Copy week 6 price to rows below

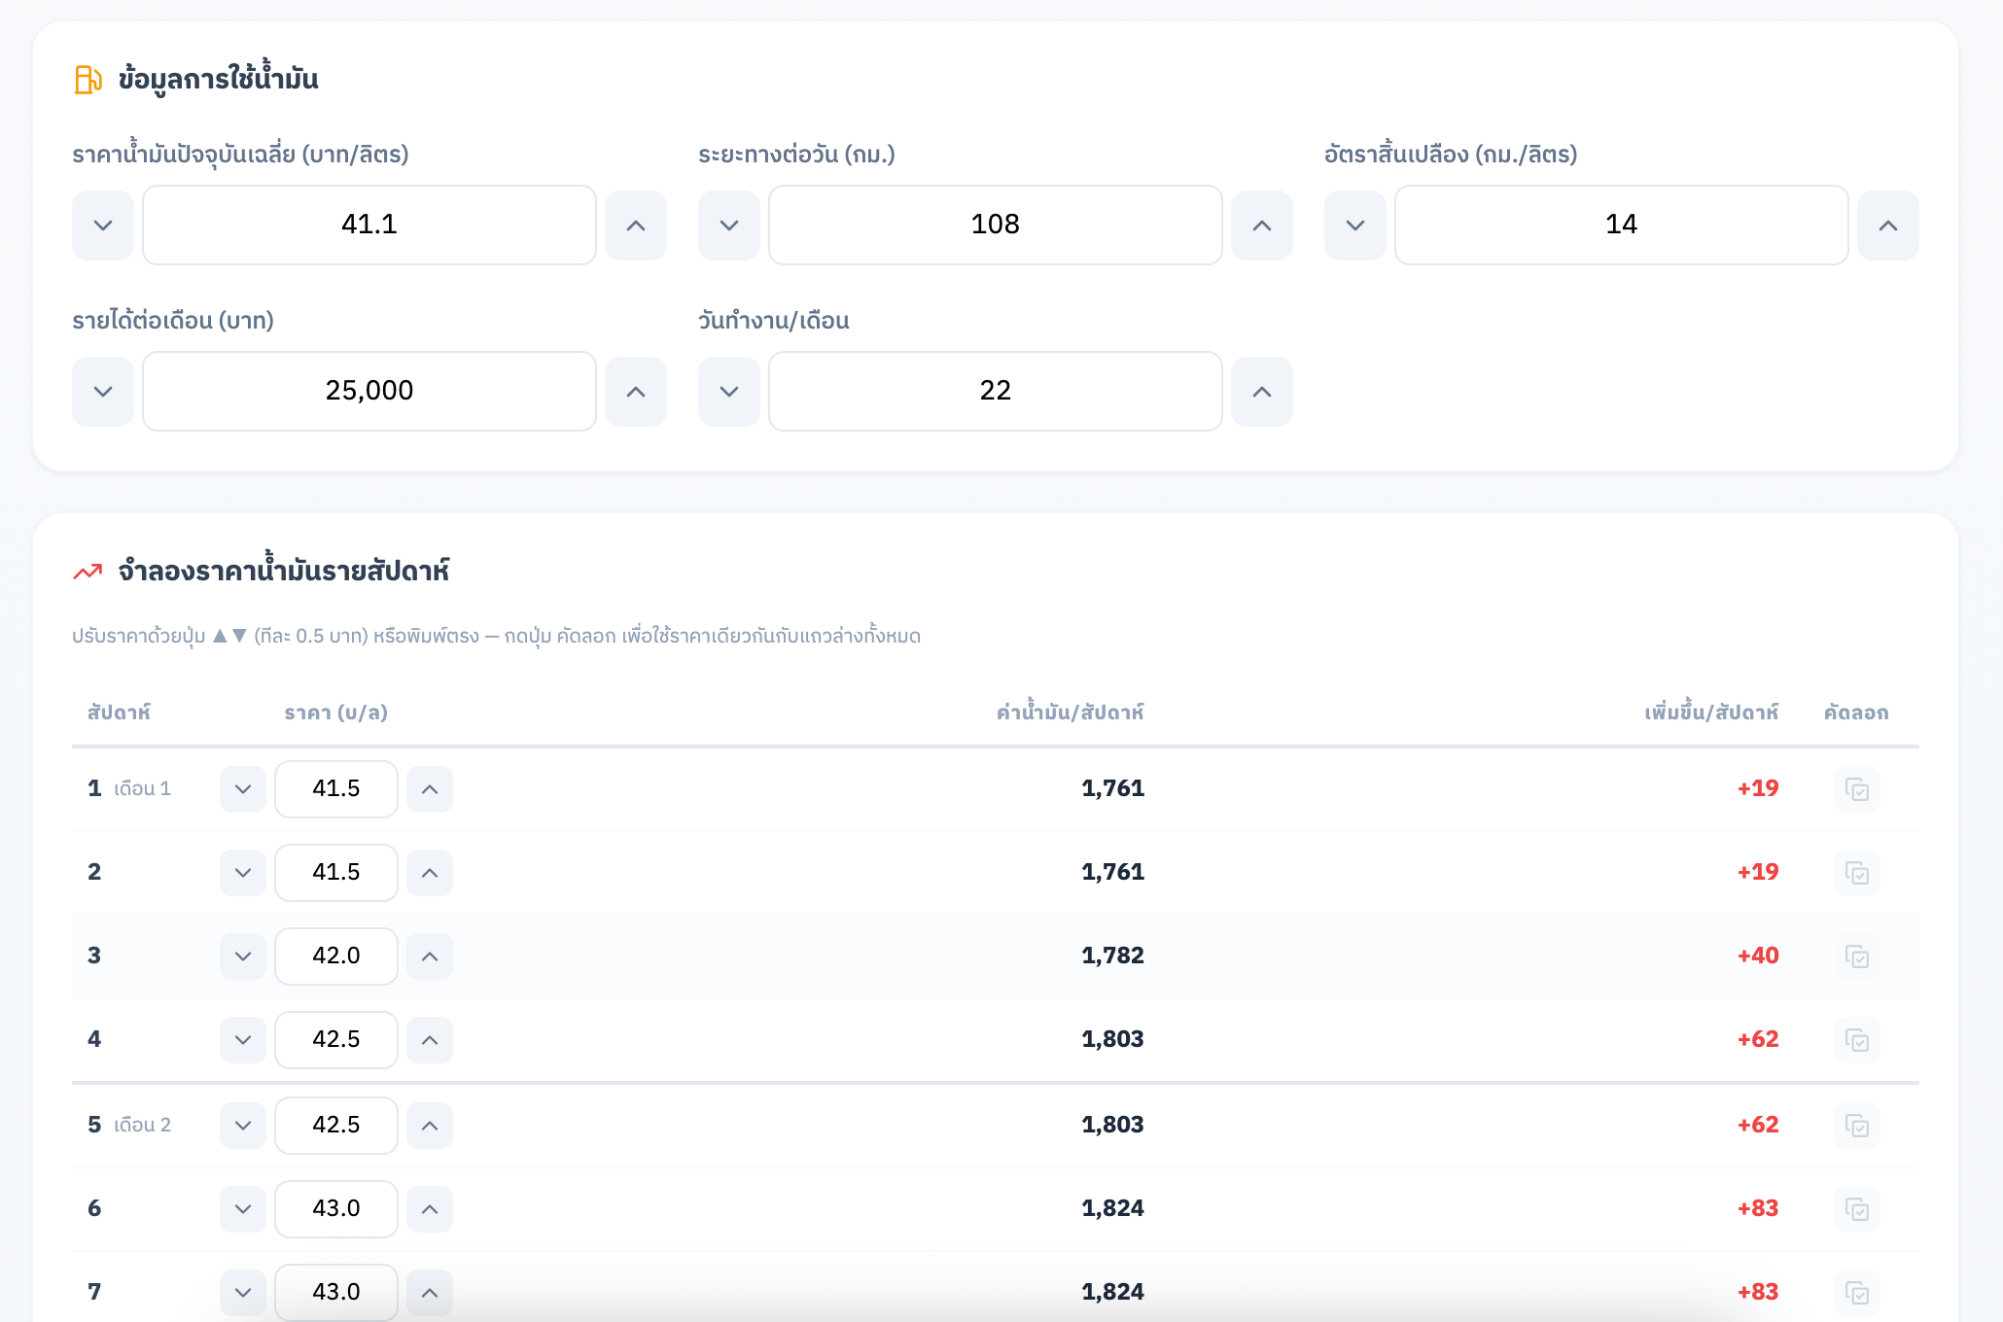[x=1856, y=1209]
